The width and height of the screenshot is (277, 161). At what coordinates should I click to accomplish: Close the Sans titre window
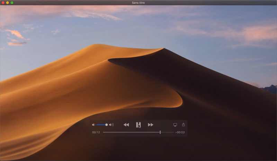[3, 3]
